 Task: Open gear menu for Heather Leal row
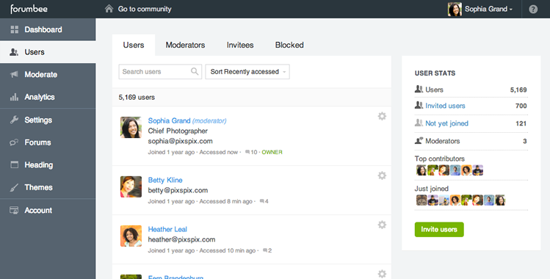click(x=382, y=225)
